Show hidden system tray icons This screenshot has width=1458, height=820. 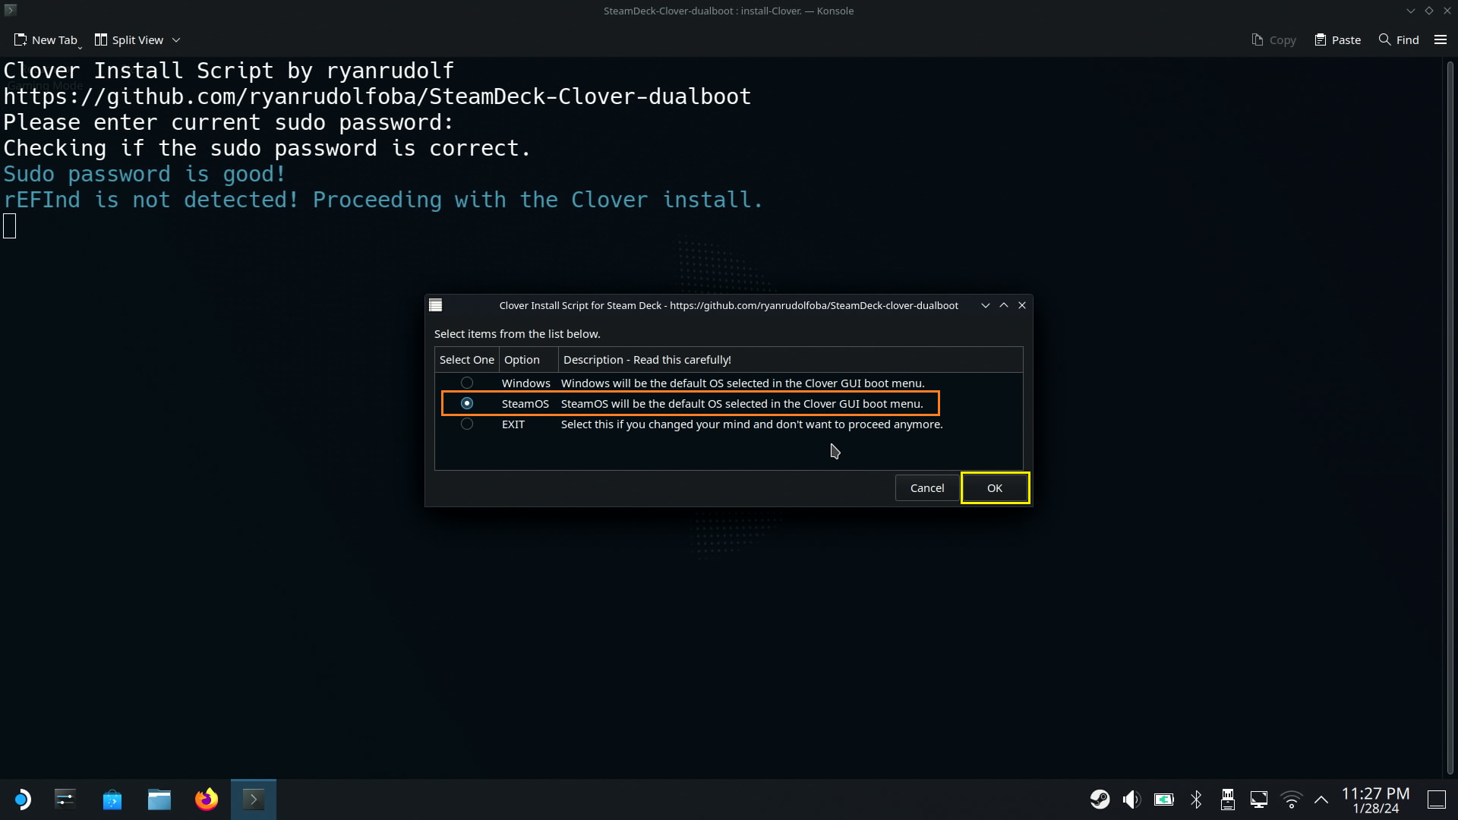[1321, 799]
